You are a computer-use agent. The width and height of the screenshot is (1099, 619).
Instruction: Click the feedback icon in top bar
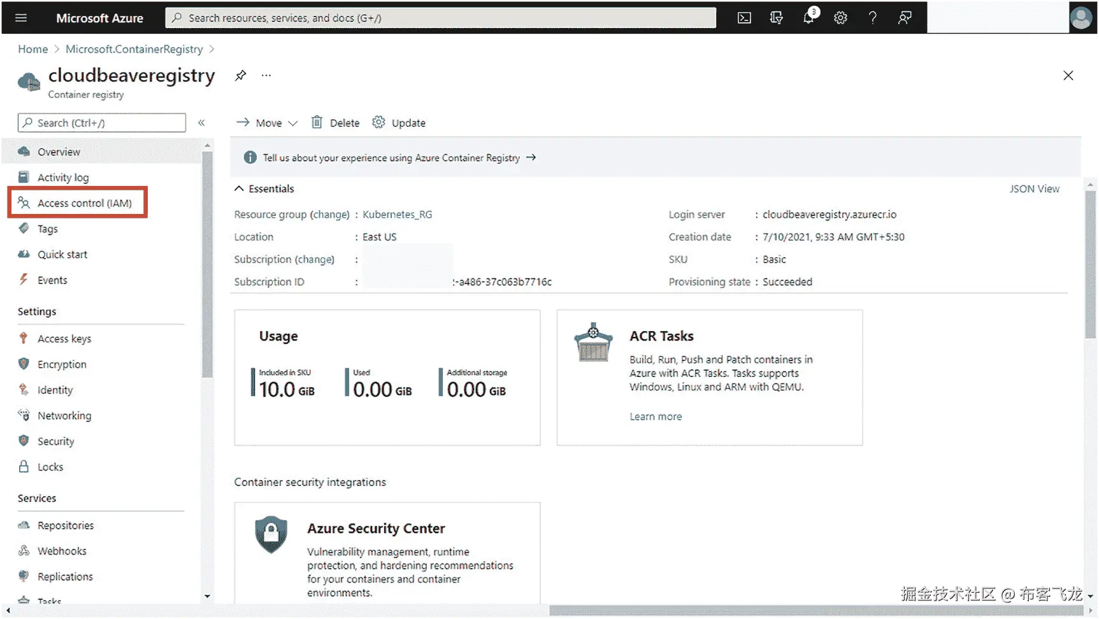(905, 18)
